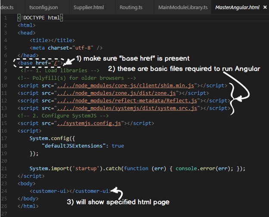Click the closing html tag

pos(28,206)
